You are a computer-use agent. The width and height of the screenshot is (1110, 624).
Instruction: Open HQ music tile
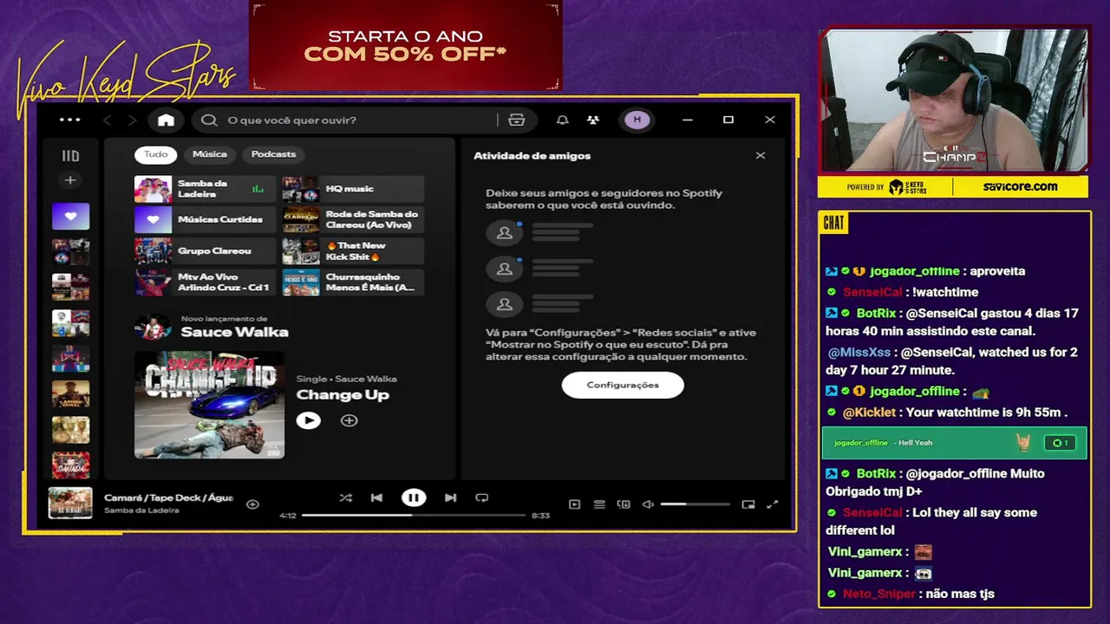pyautogui.click(x=353, y=189)
